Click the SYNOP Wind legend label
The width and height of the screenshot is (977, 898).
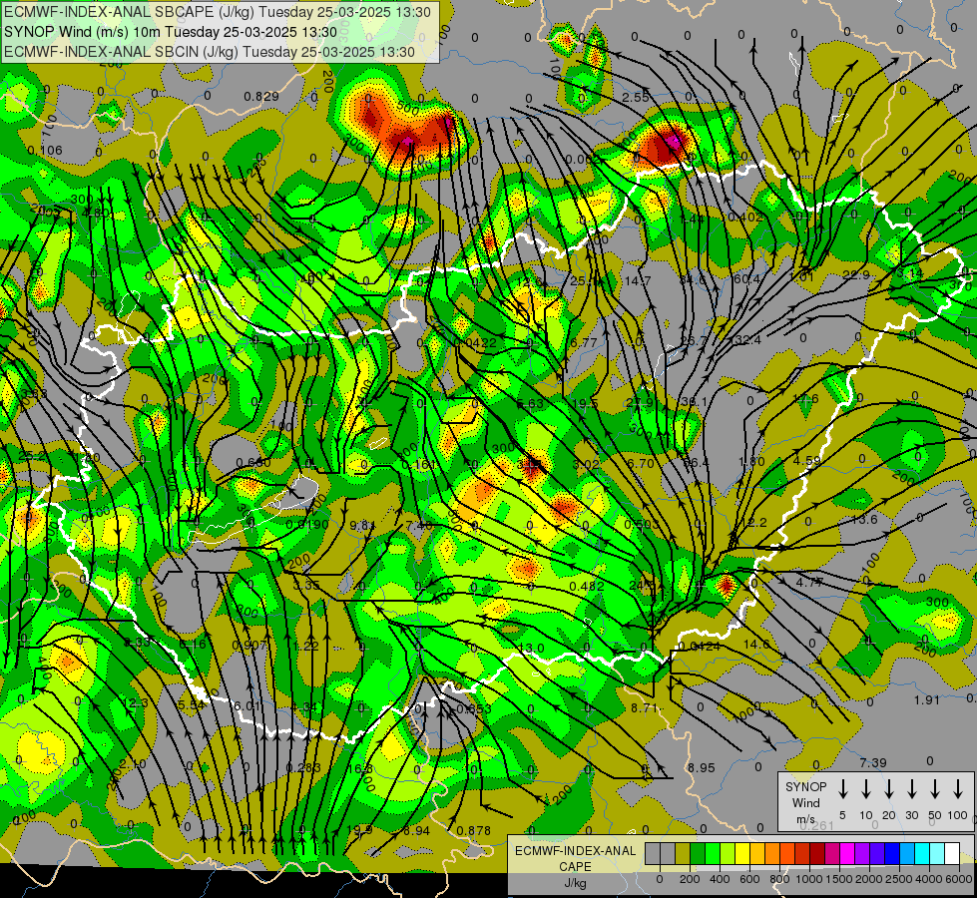[805, 794]
